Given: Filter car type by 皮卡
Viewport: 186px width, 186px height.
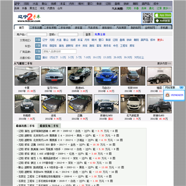Looking at the screenshot, I should 78,46.
